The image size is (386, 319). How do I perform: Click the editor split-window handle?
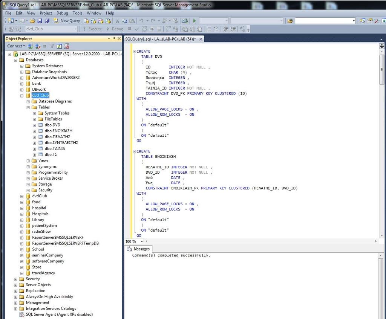(x=382, y=46)
